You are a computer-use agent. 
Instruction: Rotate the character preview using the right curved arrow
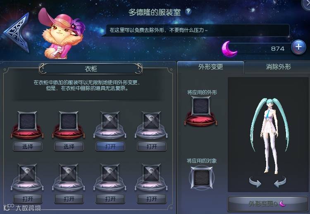280,181
